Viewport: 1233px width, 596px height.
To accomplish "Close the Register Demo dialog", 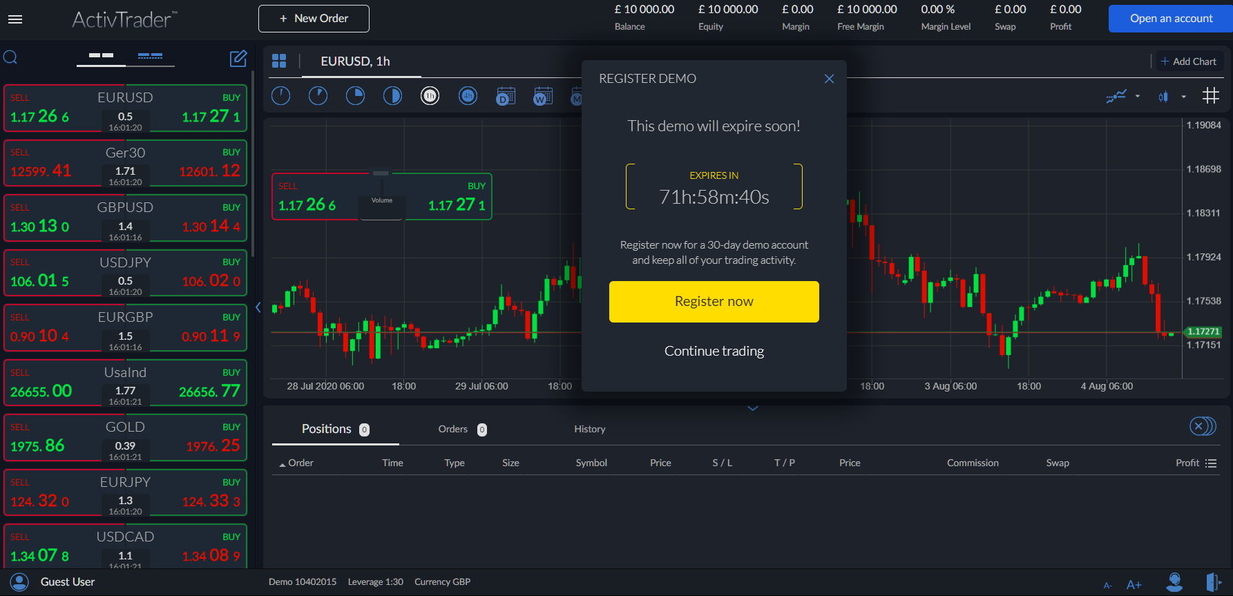I will 829,79.
